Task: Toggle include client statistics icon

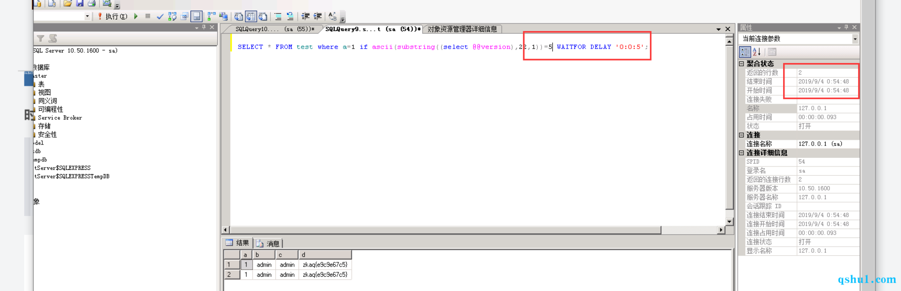Action: click(x=223, y=17)
